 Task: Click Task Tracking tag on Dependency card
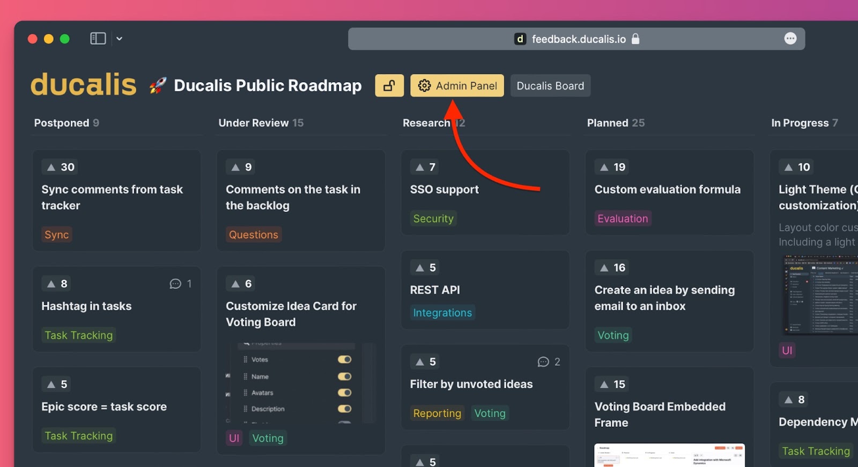[x=816, y=451]
